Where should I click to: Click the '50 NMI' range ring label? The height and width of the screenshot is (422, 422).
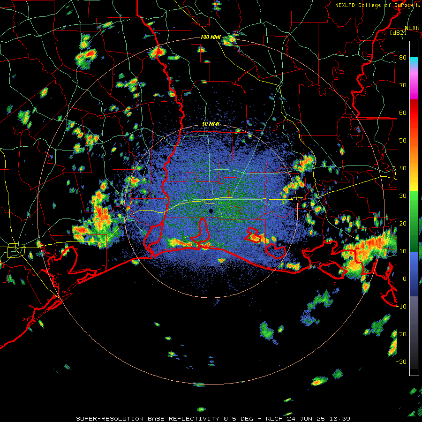point(211,124)
